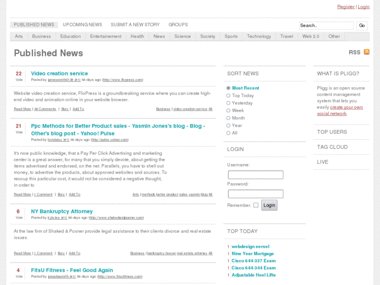The height and width of the screenshot is (285, 380).
Task: Select the Top Today radio button
Action: [x=228, y=96]
